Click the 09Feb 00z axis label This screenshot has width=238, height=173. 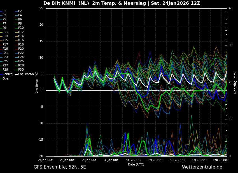[x=221, y=160]
